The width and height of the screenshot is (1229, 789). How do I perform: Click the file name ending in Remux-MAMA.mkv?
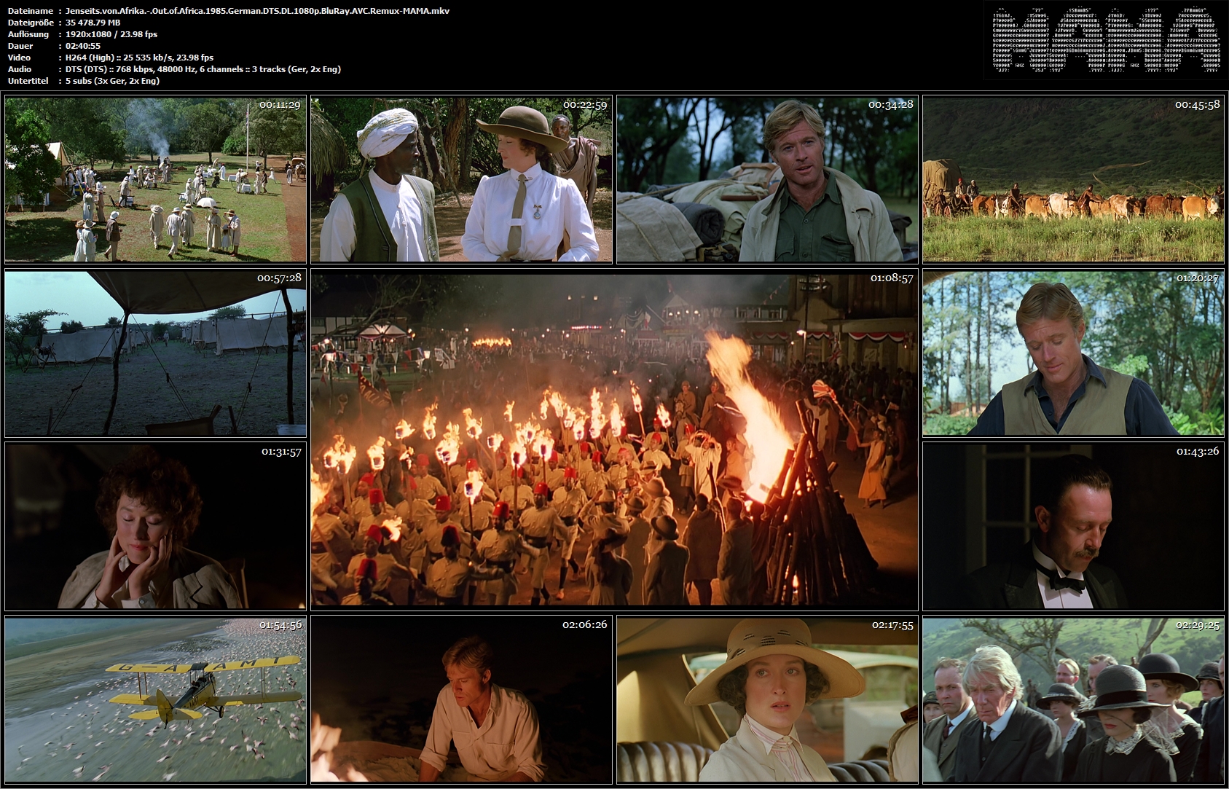click(257, 11)
